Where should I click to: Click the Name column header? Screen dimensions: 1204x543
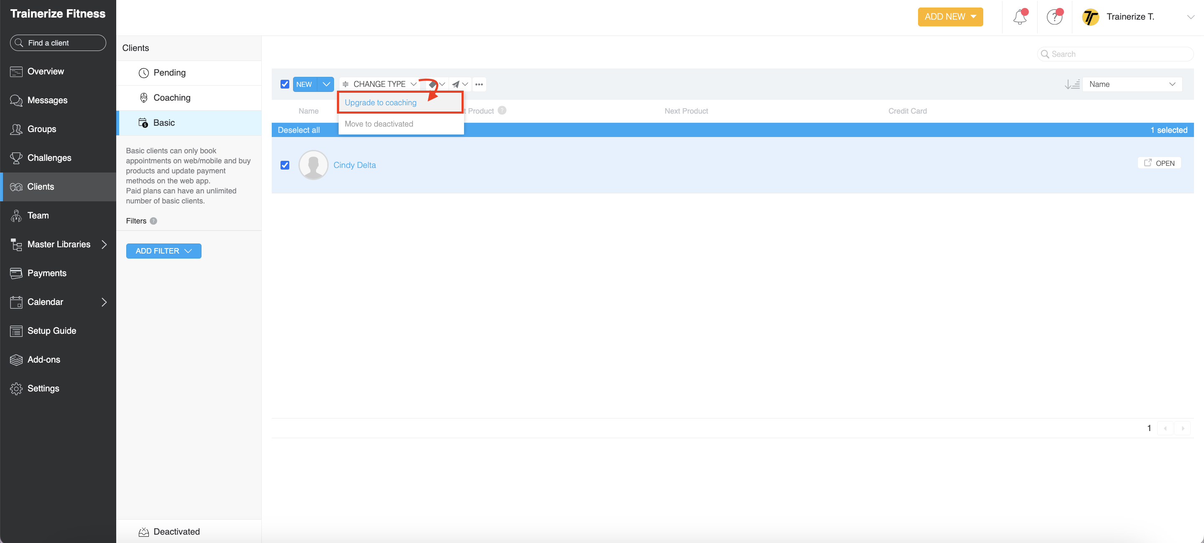tap(309, 111)
